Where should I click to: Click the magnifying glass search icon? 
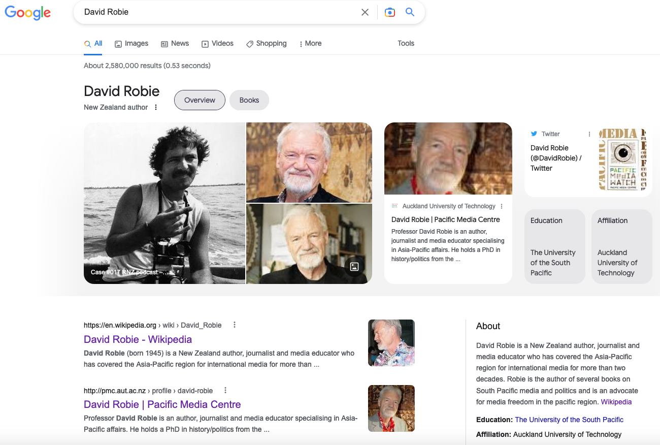click(x=410, y=12)
